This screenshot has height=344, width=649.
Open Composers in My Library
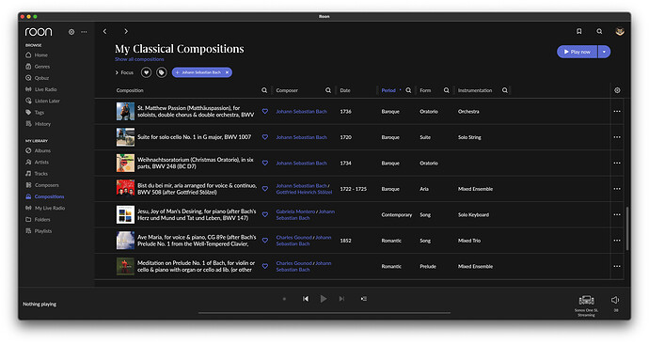pos(46,185)
